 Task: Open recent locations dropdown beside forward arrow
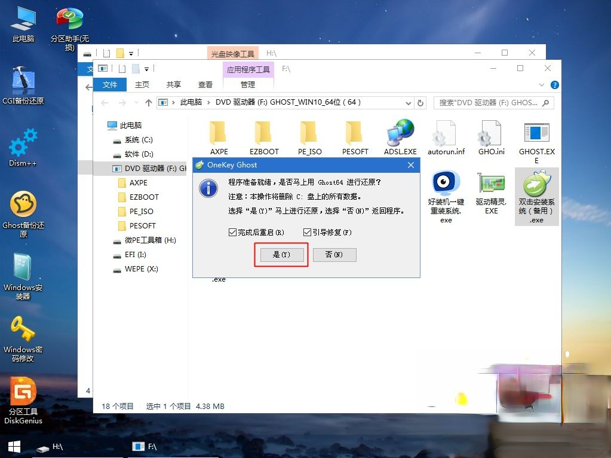[x=136, y=103]
